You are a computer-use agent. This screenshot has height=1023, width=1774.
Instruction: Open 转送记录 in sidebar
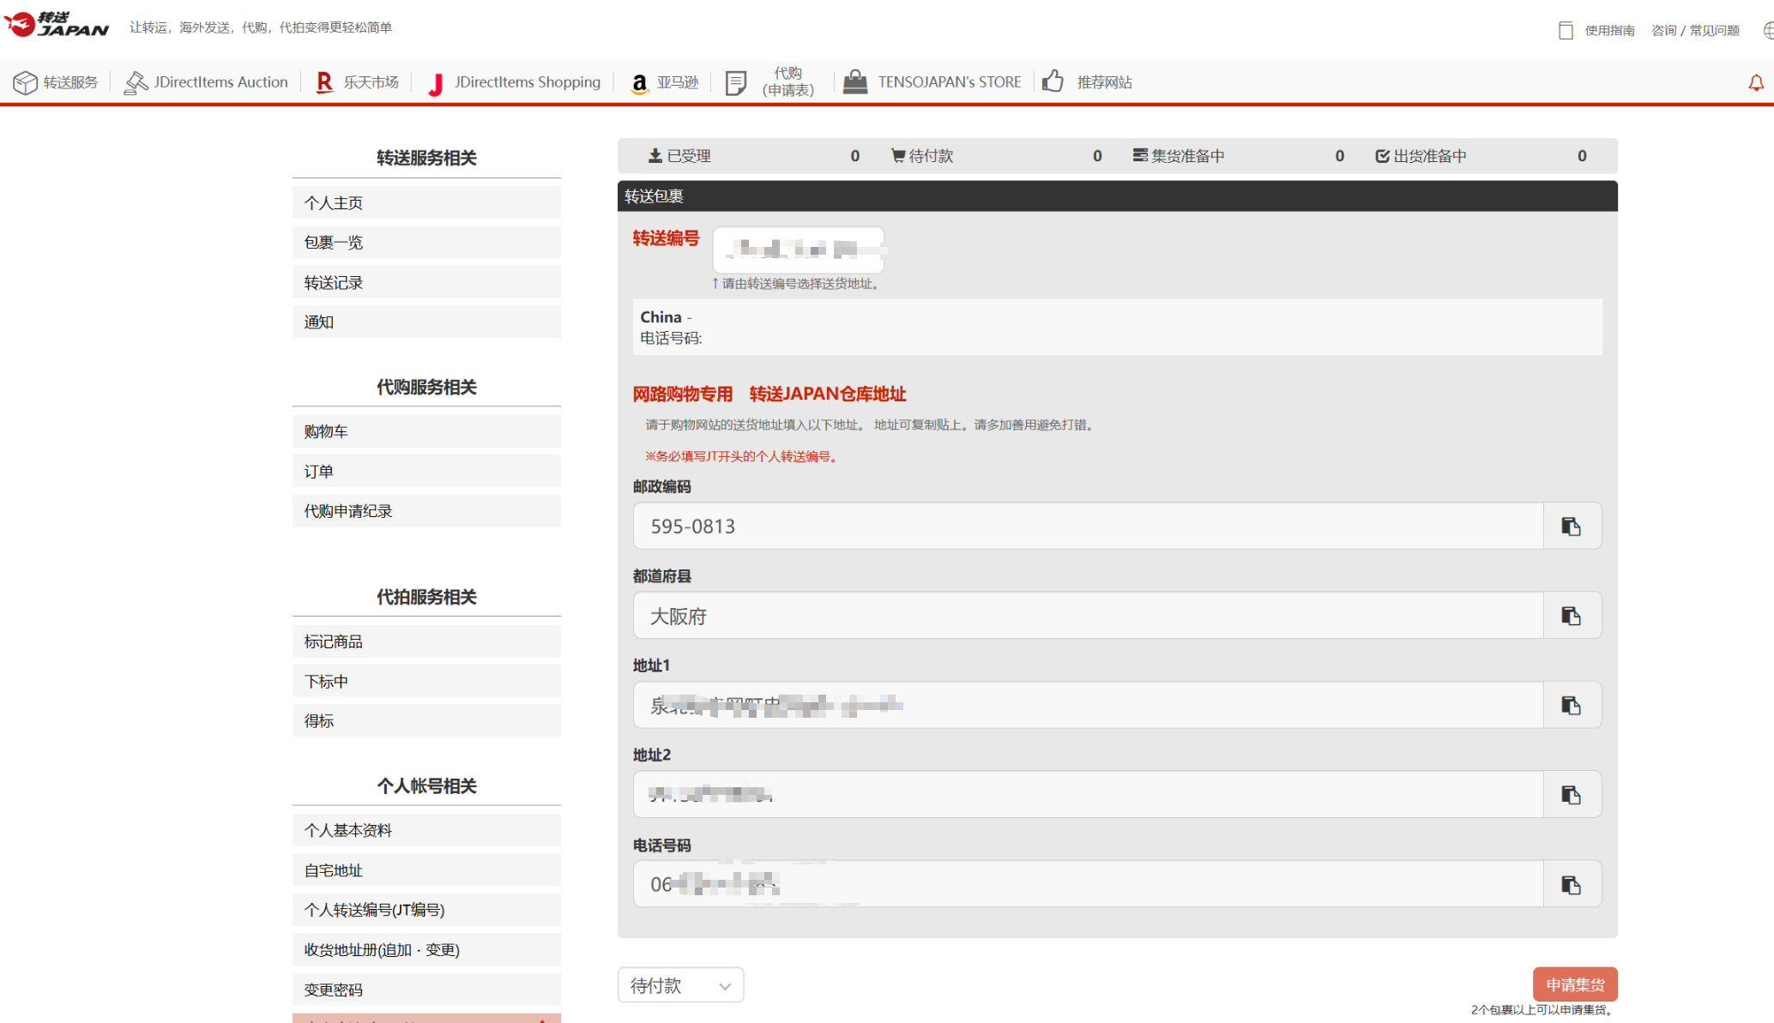426,283
